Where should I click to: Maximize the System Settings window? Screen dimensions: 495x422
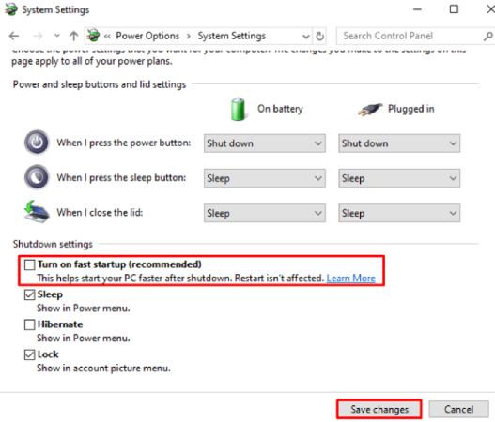pyautogui.click(x=454, y=9)
